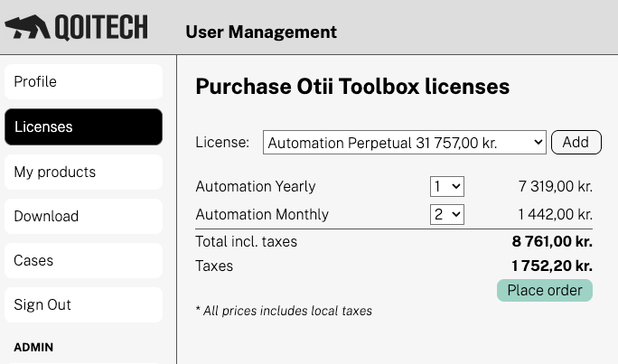Click the Automation Yearly label

(x=256, y=186)
